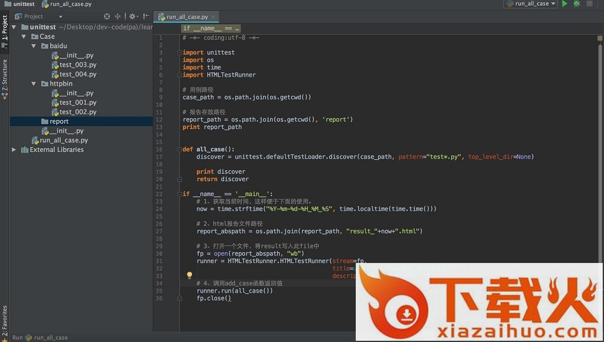Open the Project panel gear settings
The image size is (604, 342).
[132, 16]
